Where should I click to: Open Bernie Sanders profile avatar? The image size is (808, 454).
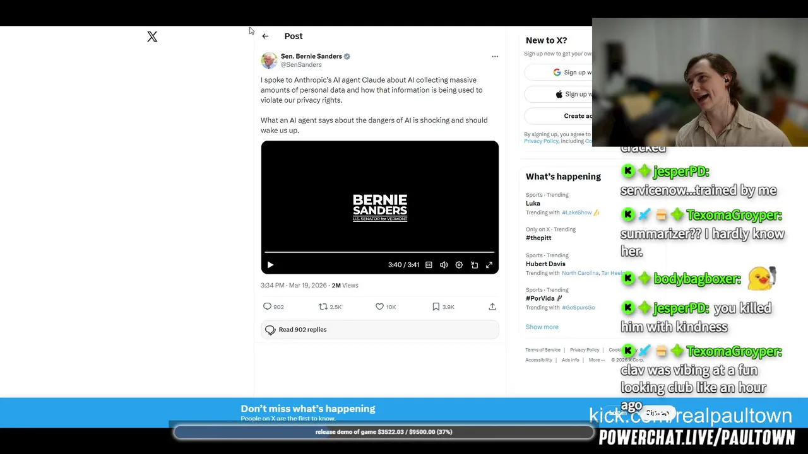[x=269, y=60]
